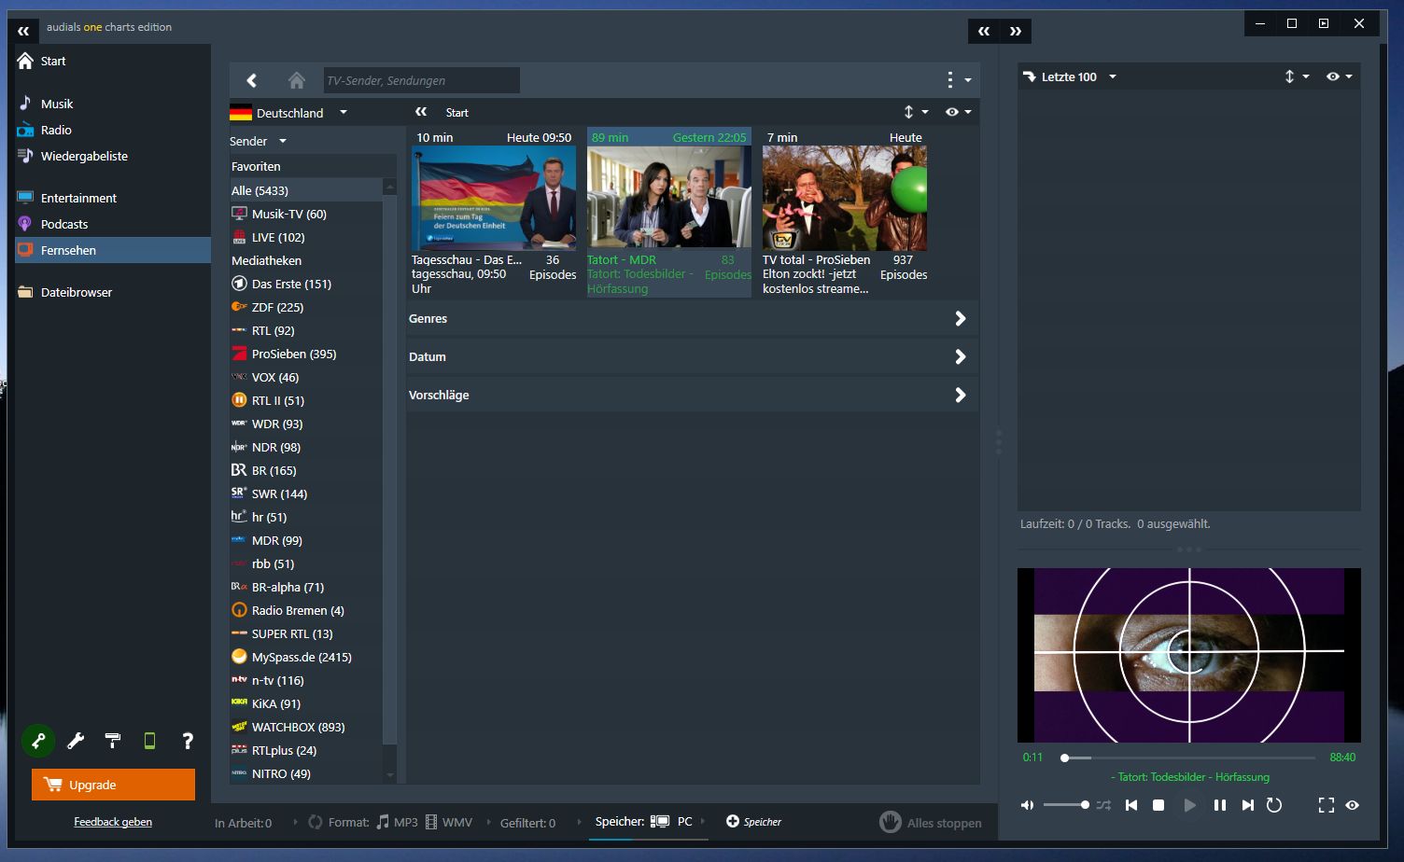Toggle shuffle playback
Image resolution: width=1404 pixels, height=862 pixels.
(x=1103, y=805)
